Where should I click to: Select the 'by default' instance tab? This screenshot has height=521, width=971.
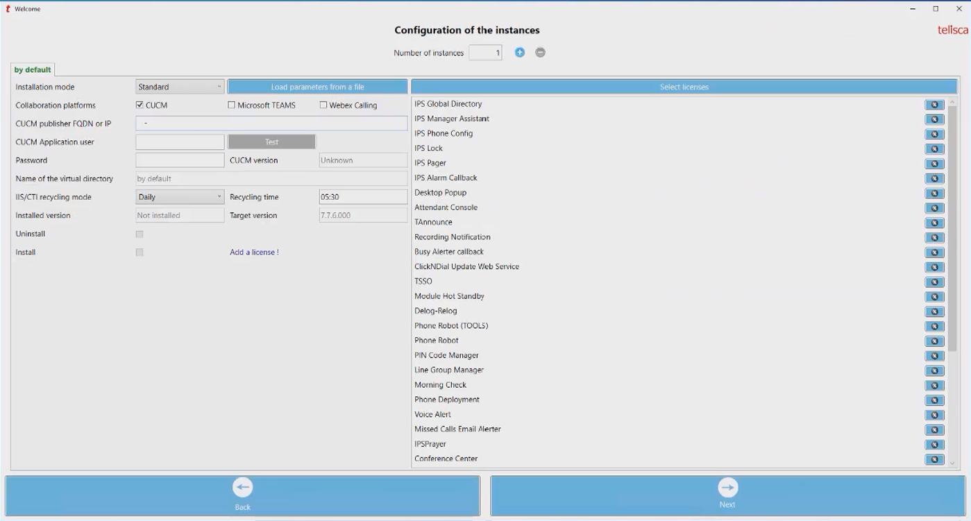pos(33,70)
